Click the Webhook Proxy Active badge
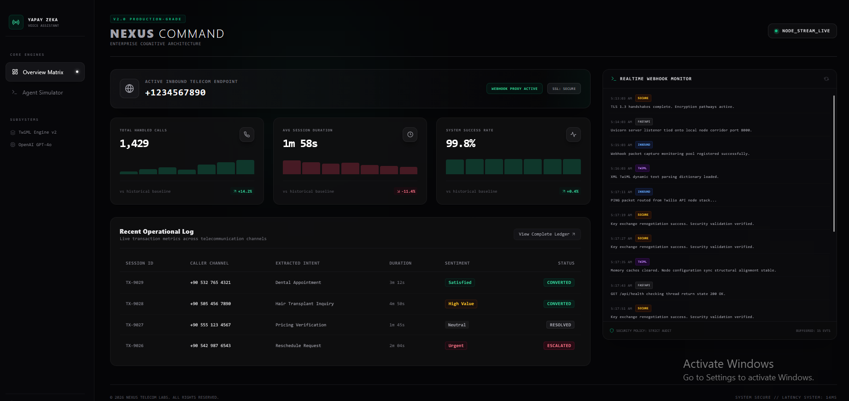849x401 pixels. (514, 88)
